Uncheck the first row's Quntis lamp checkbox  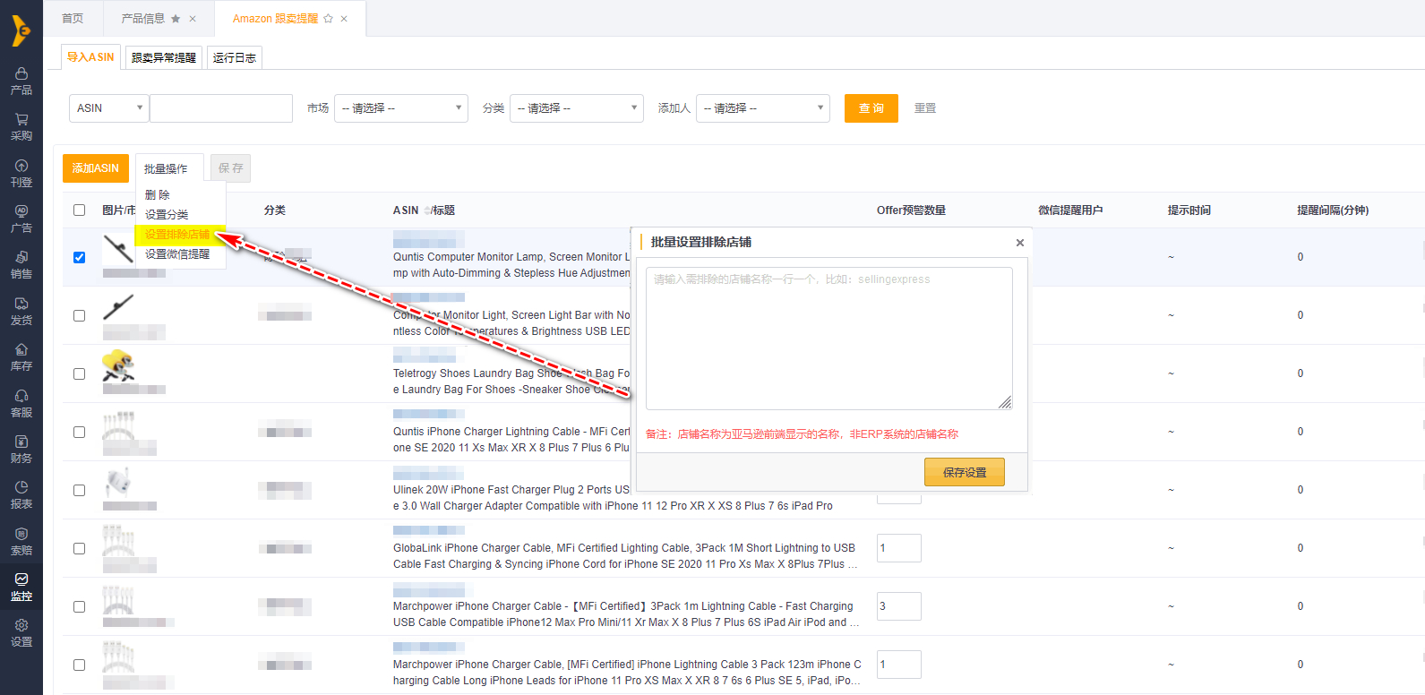point(80,257)
